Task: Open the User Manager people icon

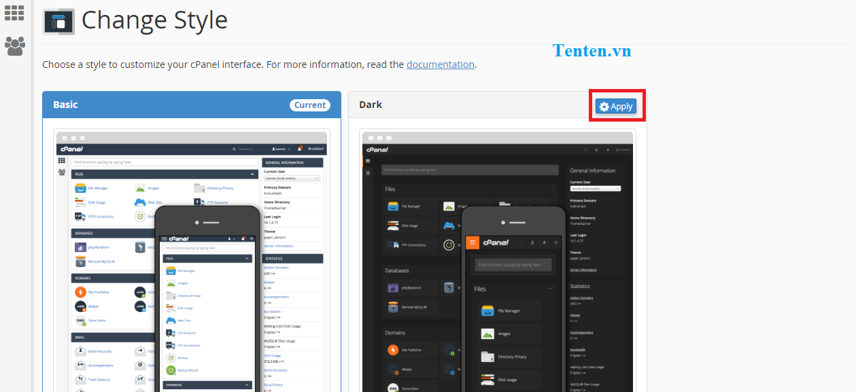Action: pyautogui.click(x=14, y=46)
